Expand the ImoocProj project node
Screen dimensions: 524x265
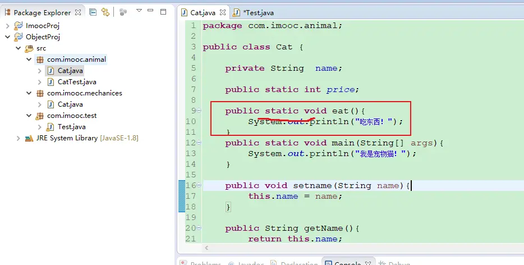tap(7, 26)
